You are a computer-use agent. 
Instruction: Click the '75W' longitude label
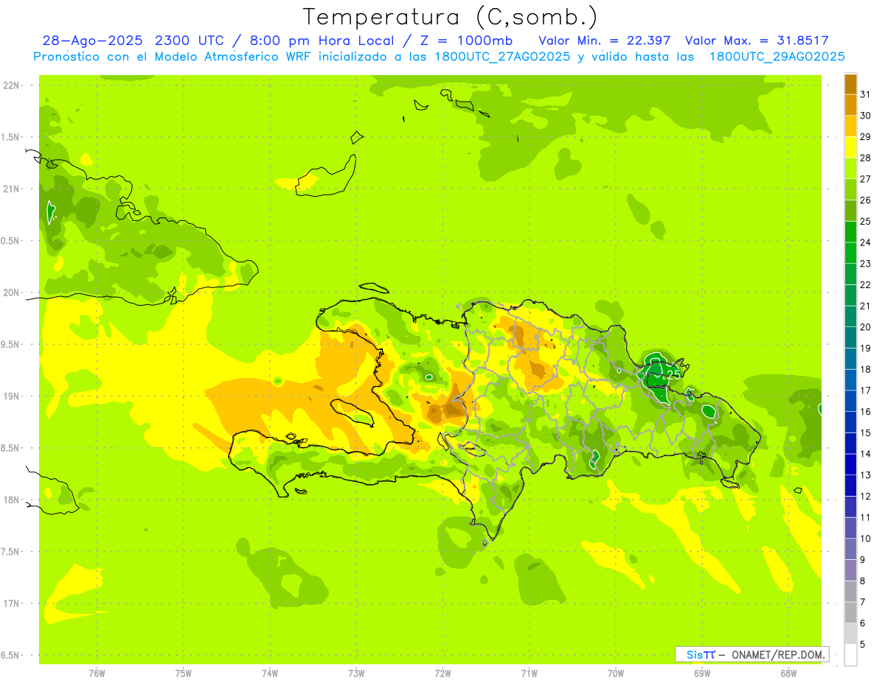coord(184,673)
